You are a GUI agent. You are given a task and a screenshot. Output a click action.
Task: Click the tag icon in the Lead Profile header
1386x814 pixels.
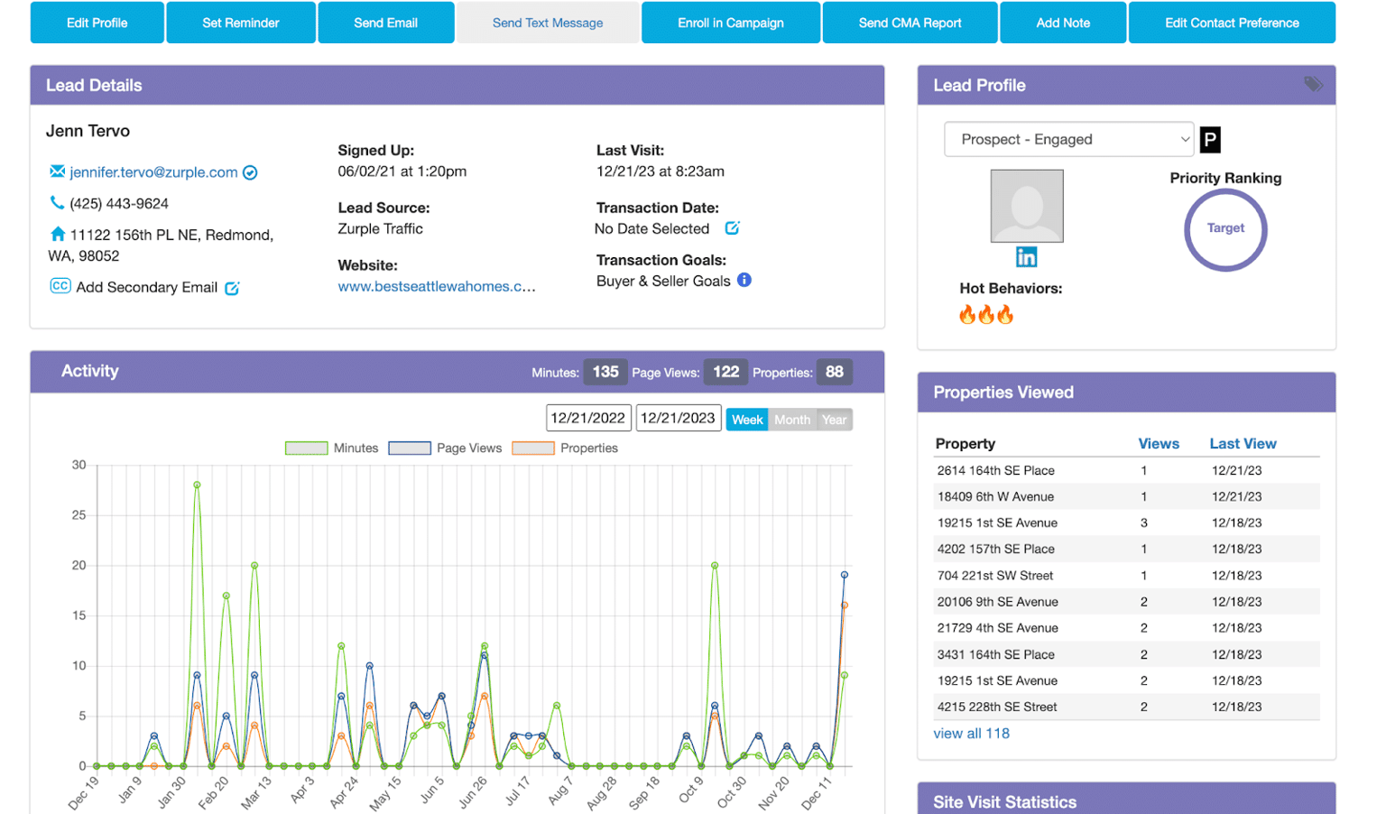click(x=1313, y=83)
